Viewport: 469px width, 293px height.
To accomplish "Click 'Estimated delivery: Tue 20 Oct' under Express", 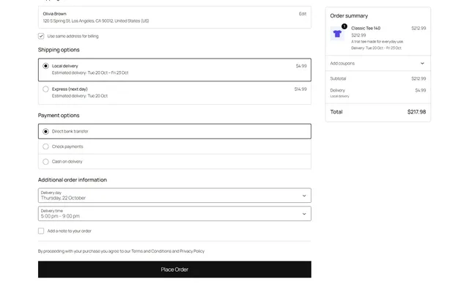I will [x=80, y=96].
